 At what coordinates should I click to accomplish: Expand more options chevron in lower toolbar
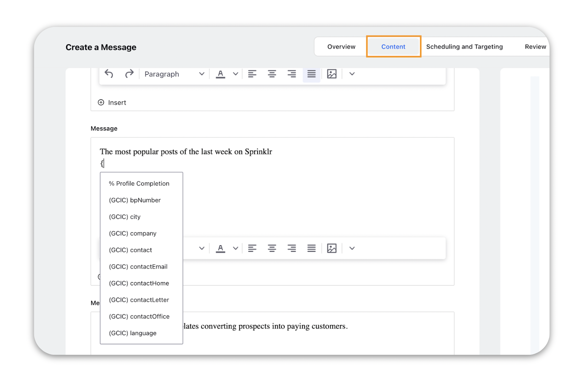coord(352,248)
